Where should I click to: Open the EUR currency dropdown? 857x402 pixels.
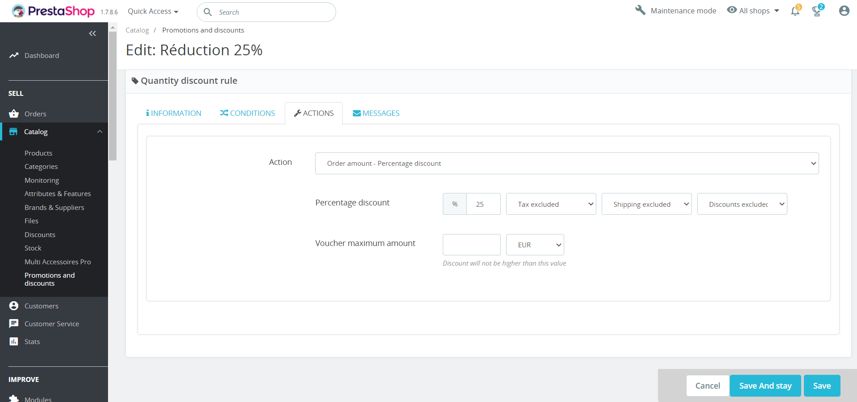pos(535,245)
